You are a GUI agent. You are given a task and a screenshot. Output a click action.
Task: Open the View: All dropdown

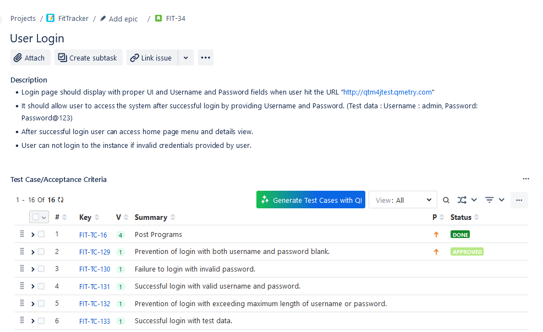coord(403,200)
